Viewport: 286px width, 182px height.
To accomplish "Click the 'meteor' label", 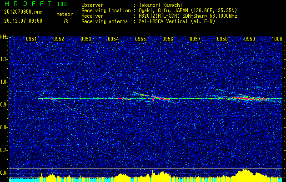I will [65, 14].
